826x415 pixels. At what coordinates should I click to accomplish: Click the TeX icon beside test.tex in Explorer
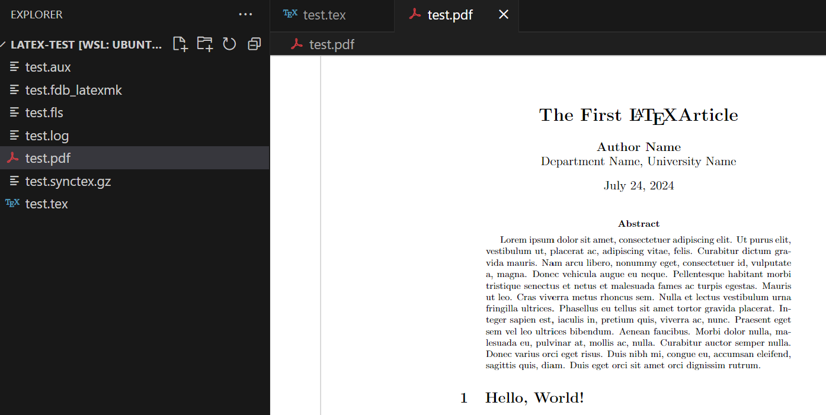(12, 203)
